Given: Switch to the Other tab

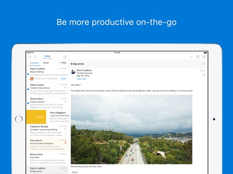Looking at the screenshot, I should tap(46, 63).
